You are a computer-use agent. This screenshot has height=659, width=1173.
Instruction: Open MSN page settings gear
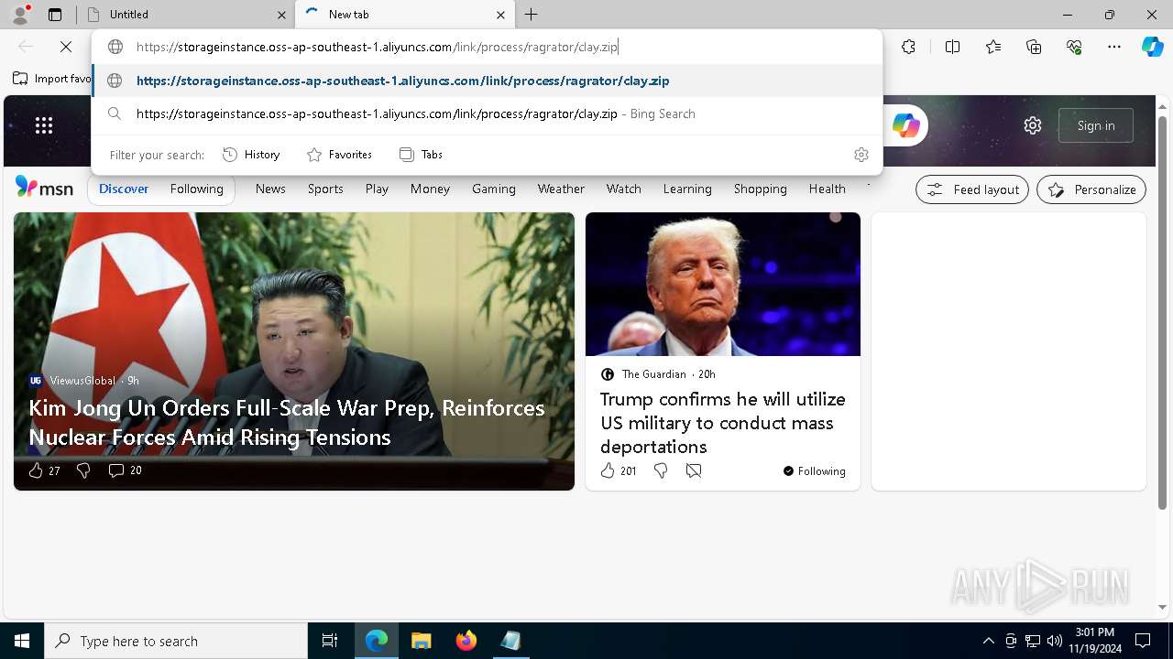1033,125
